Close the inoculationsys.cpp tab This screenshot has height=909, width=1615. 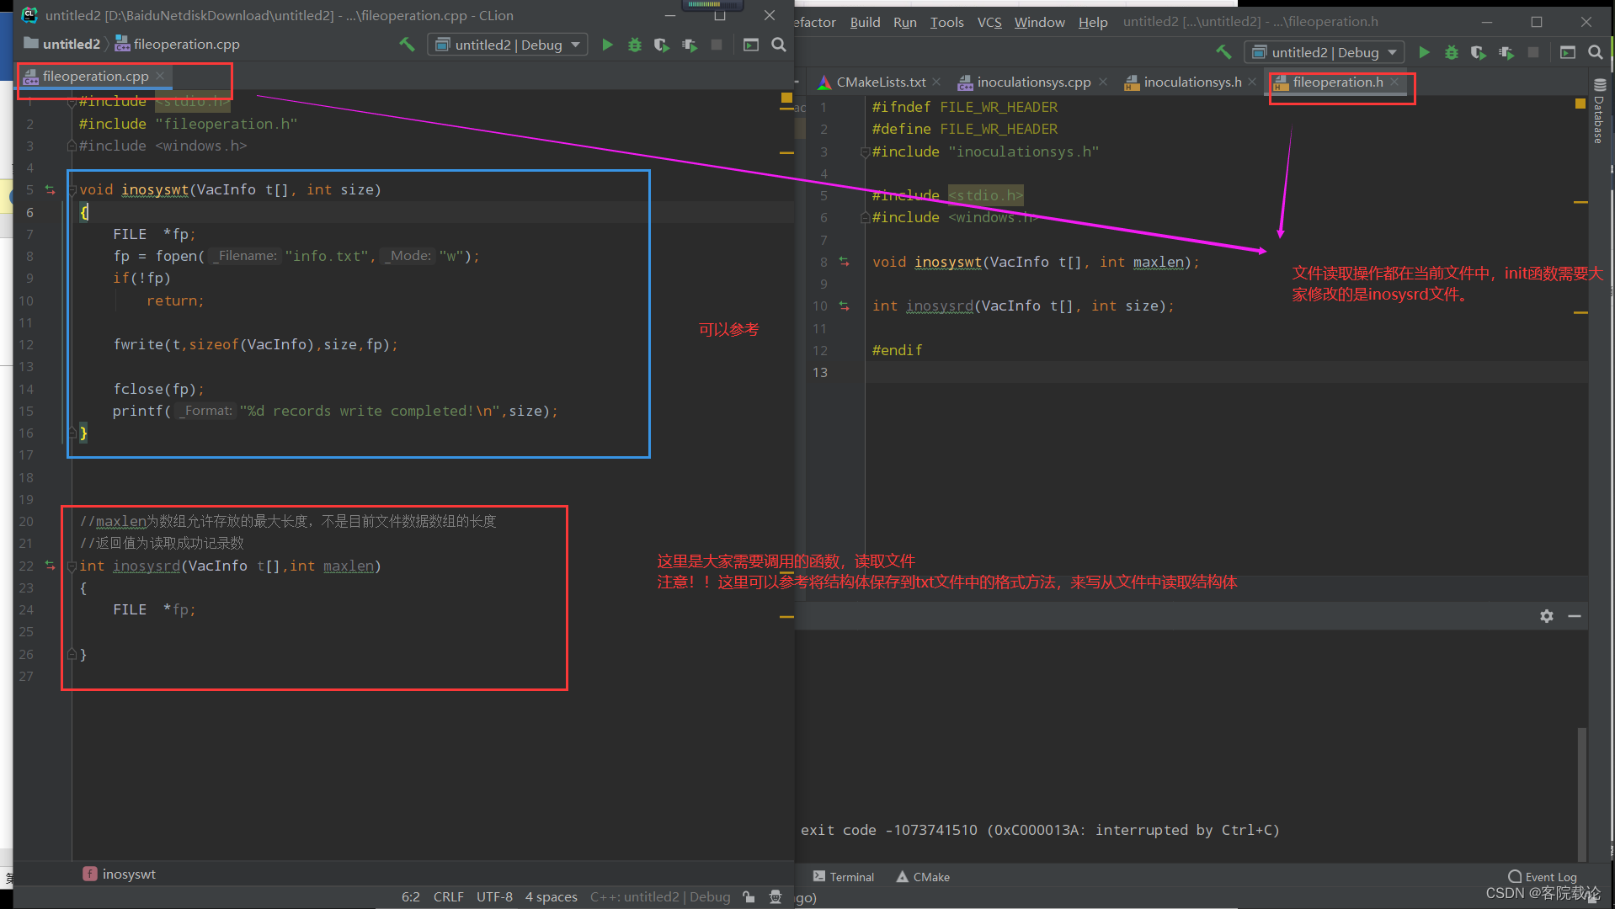(1103, 82)
